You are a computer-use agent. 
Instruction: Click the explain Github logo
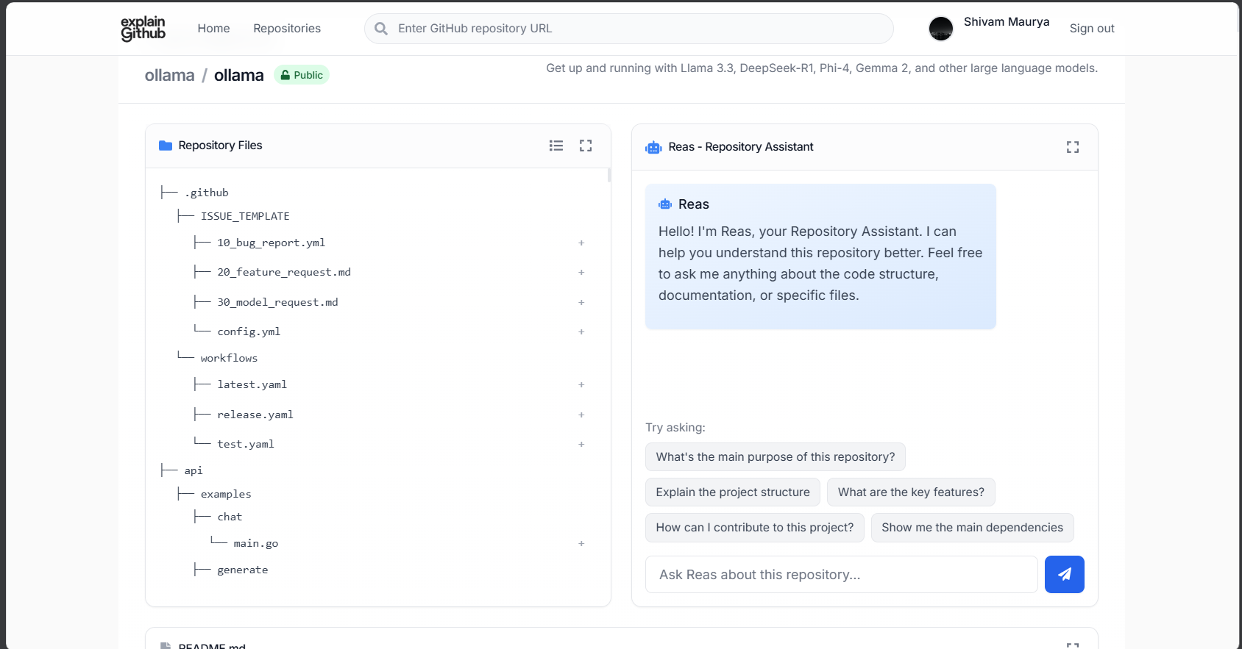coord(143,28)
